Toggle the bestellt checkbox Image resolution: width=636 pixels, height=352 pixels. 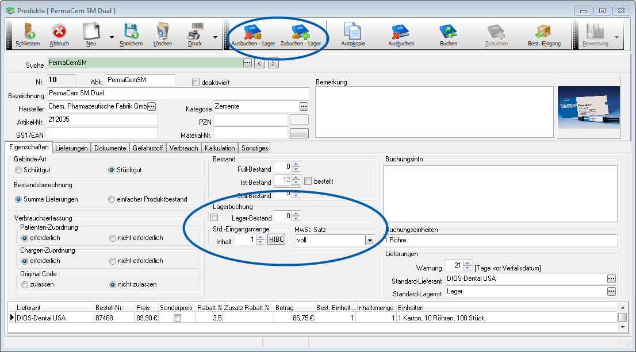click(308, 181)
